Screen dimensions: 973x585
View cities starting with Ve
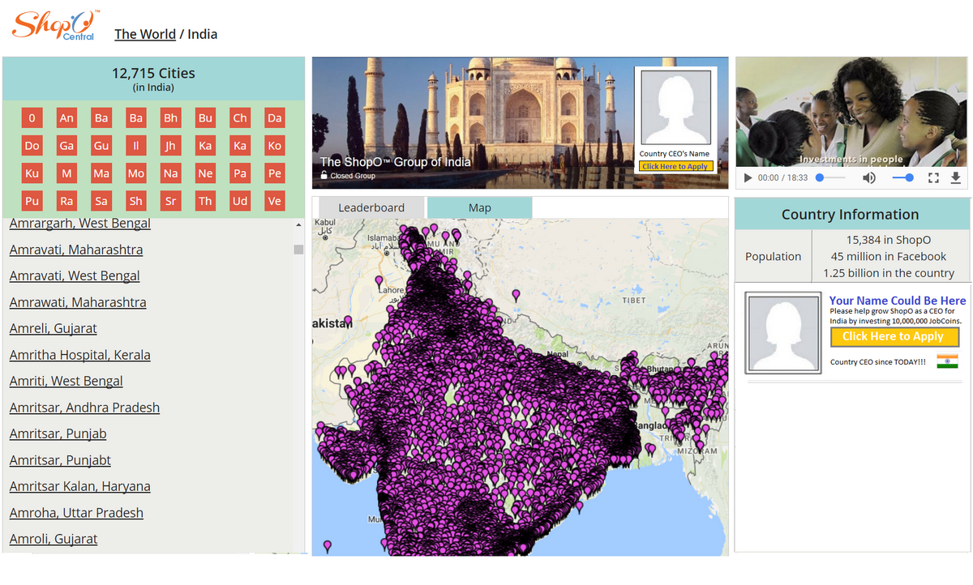click(x=275, y=201)
